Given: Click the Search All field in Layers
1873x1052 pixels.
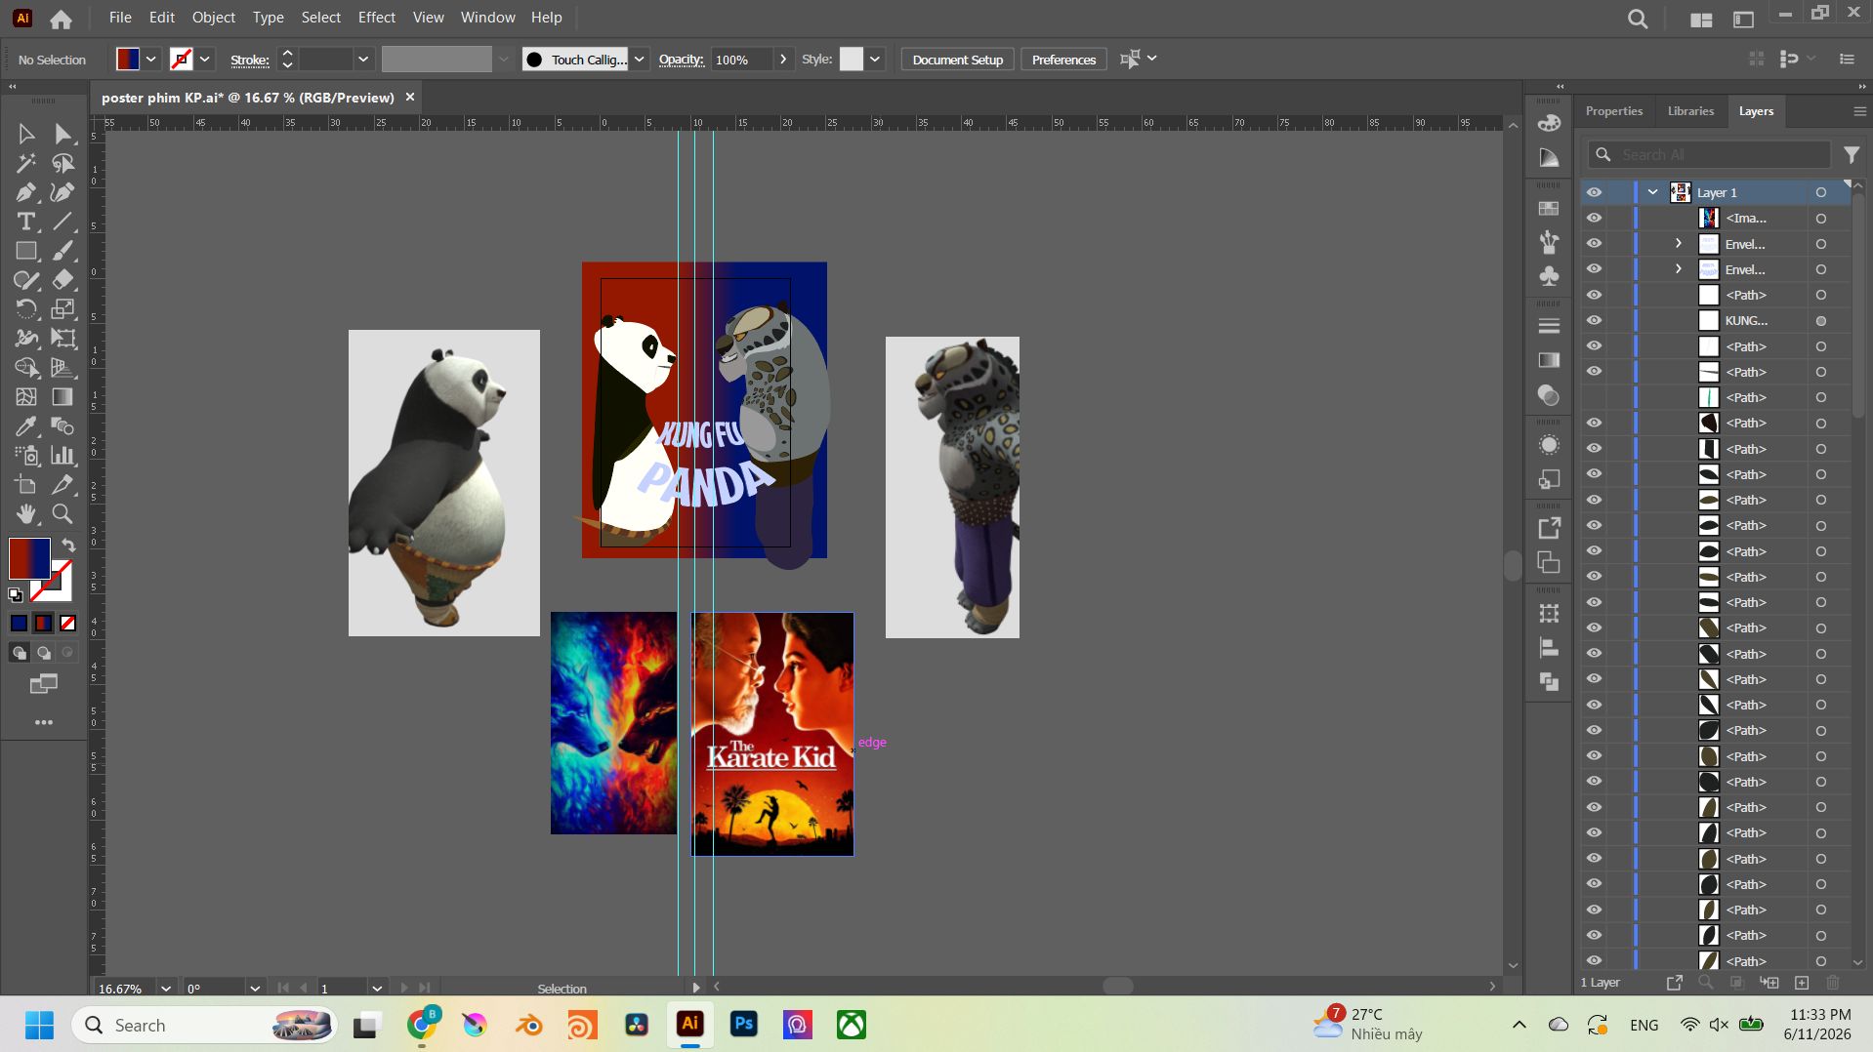Looking at the screenshot, I should point(1709,154).
